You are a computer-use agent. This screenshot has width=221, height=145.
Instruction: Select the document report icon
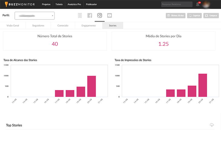(x=80, y=15)
